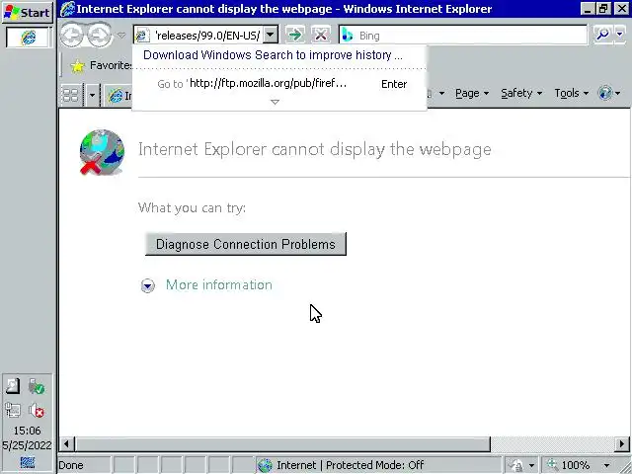Click the horizontal scrollbar right arrow
Viewport: 632px width, 474px height.
622,444
